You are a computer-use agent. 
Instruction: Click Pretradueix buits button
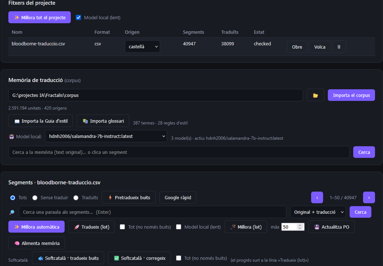129,197
